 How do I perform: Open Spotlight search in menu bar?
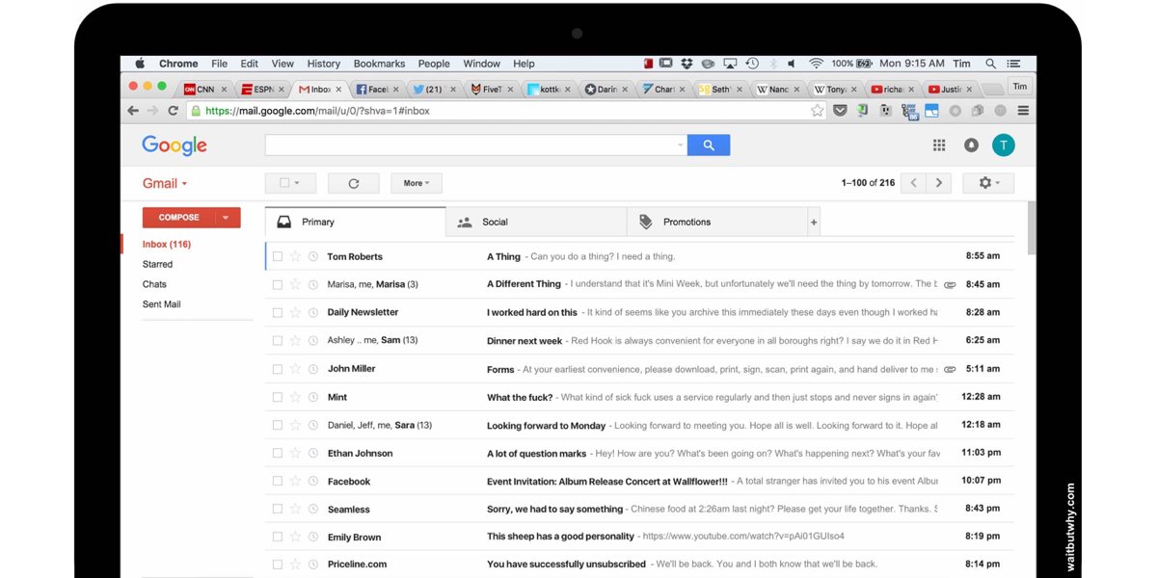coord(991,64)
